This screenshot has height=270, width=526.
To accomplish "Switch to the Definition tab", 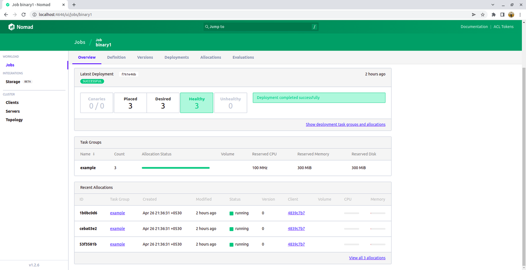I will click(x=116, y=57).
